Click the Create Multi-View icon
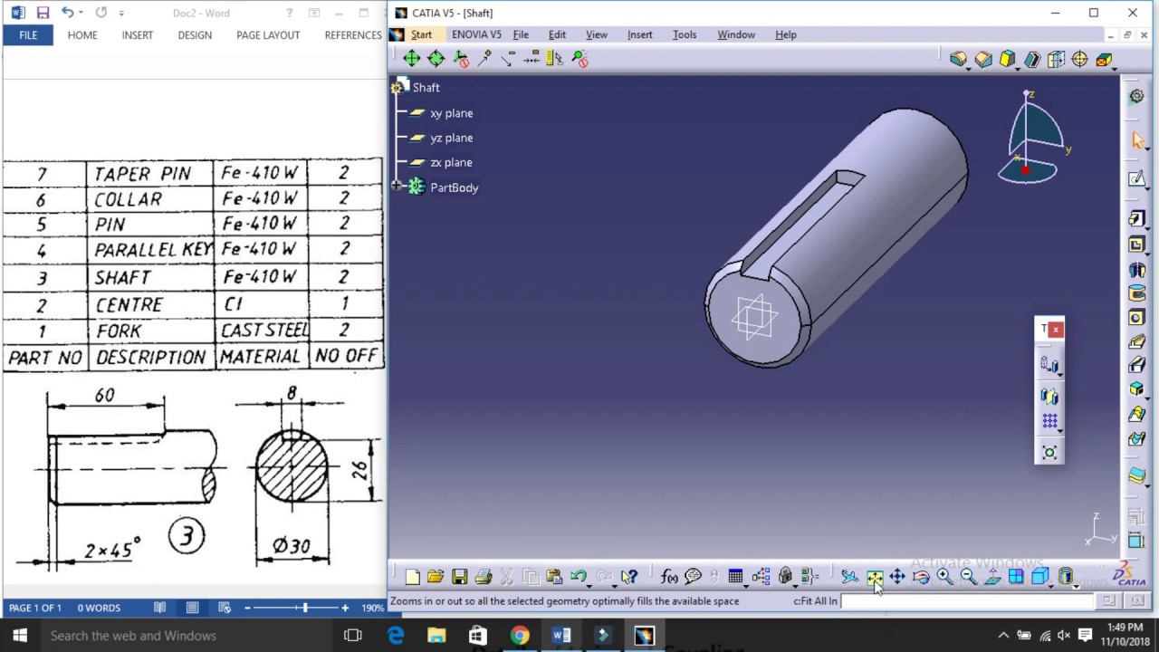The height and width of the screenshot is (652, 1159). (1016, 577)
